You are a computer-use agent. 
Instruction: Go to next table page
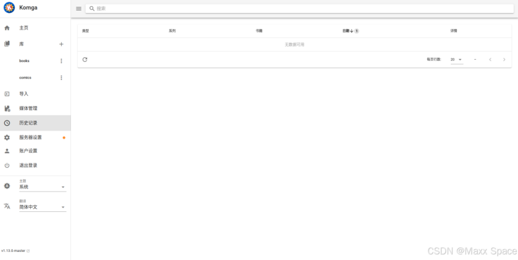tap(504, 59)
